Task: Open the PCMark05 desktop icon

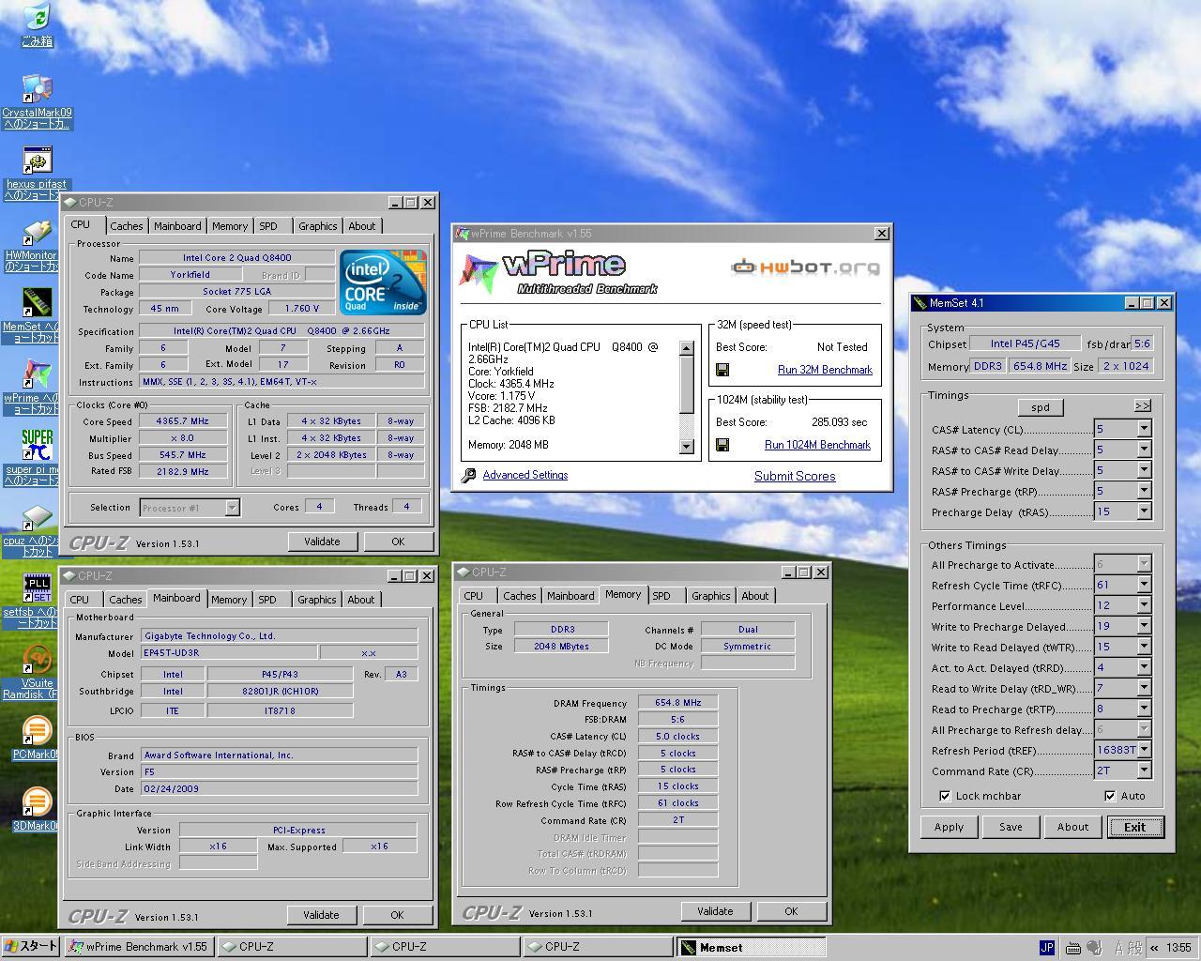Action: coord(36,731)
